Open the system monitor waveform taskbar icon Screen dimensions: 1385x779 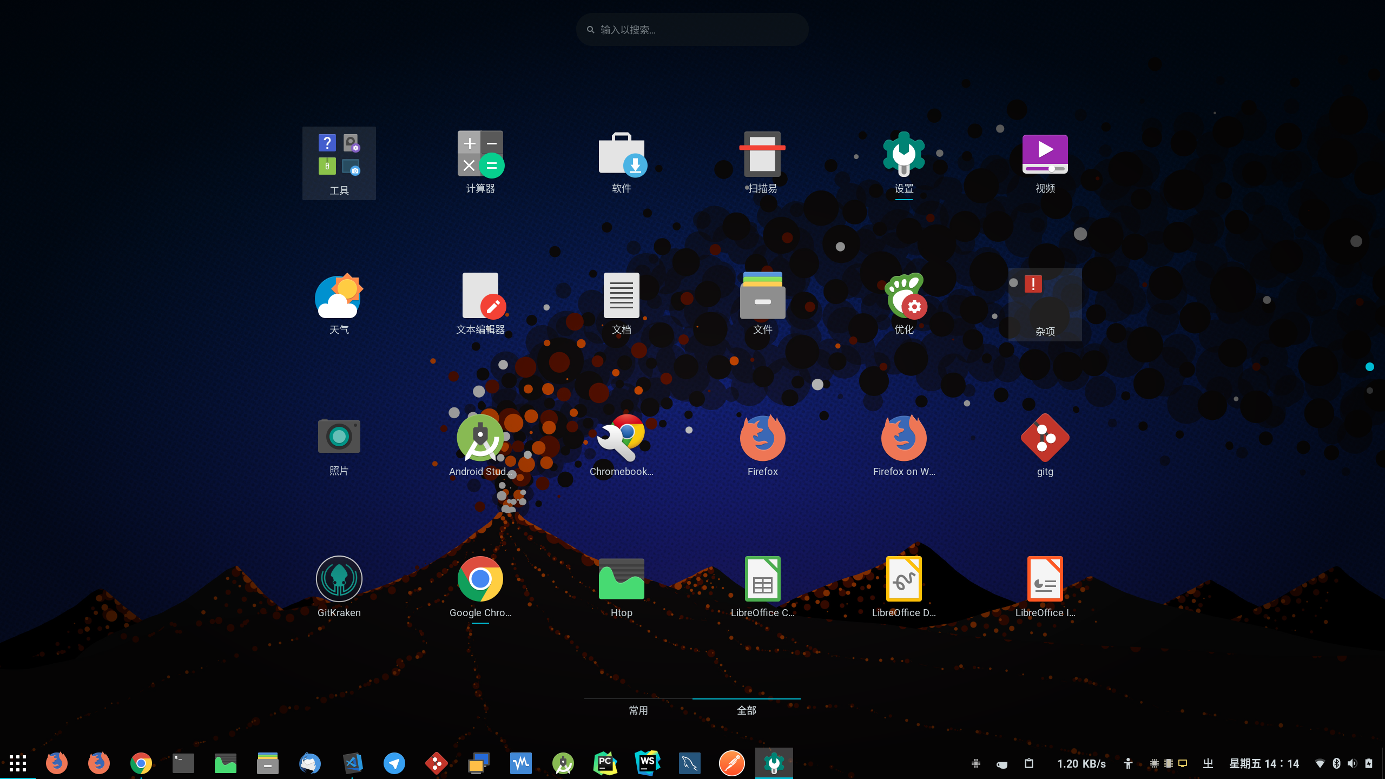521,763
